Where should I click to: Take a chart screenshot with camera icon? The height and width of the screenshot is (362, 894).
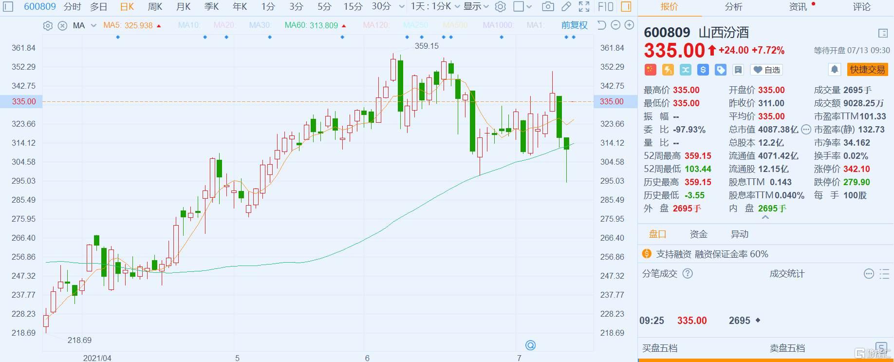tap(548, 7)
